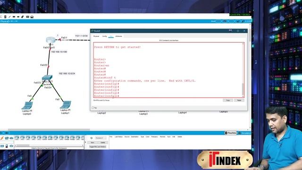Open the Attributes tab of Router0
The height and width of the screenshot is (170, 302).
tap(118, 36)
